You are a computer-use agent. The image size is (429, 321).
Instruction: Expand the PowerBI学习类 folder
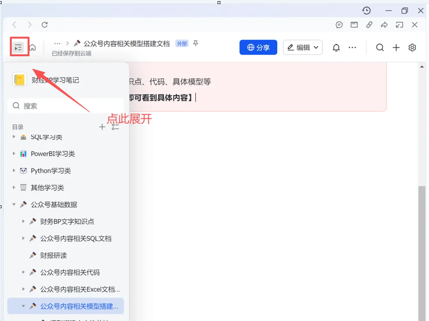tap(14, 154)
